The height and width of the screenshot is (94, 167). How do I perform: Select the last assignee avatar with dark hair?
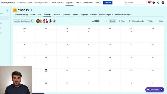point(50,21)
